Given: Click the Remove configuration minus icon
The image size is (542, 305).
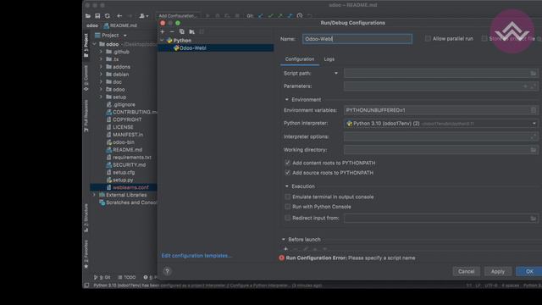Looking at the screenshot, I should tap(172, 32).
